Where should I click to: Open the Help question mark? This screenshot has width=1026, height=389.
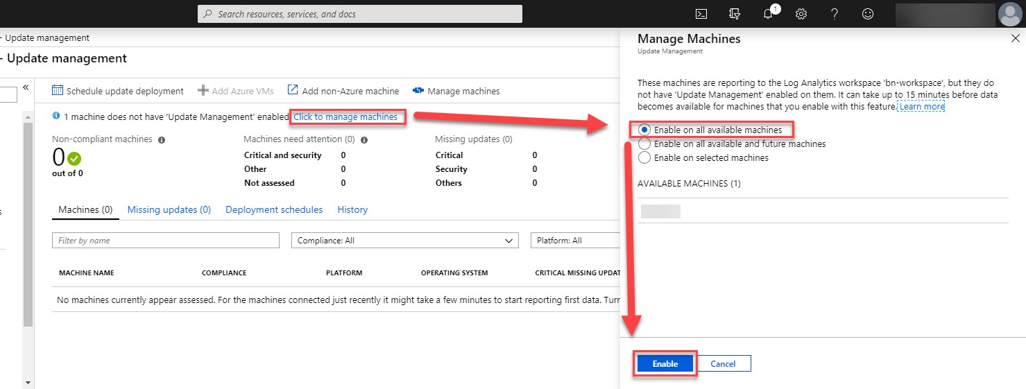835,14
